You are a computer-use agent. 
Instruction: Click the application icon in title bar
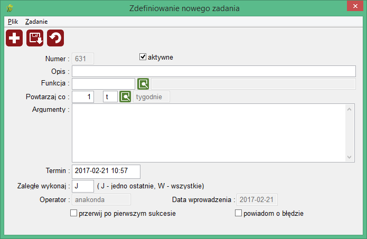click(x=10, y=8)
